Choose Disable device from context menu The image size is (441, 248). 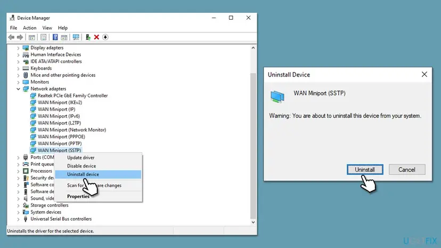98,166
